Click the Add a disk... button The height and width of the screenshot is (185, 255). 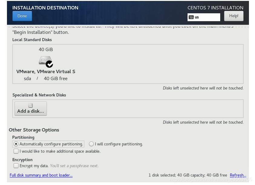31,109
